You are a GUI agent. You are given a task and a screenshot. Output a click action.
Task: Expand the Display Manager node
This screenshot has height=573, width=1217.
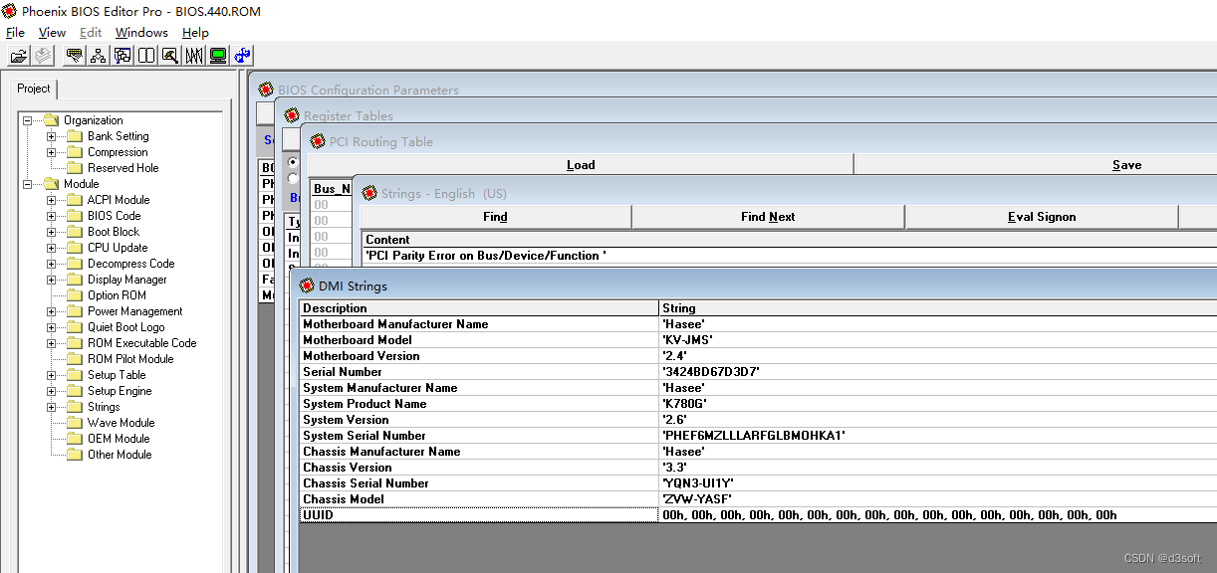(52, 280)
